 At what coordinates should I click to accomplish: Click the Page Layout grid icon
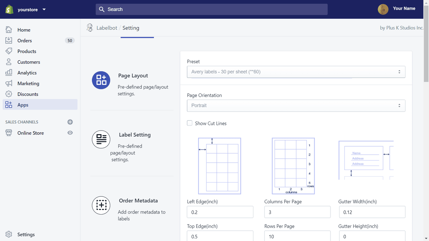point(101,80)
